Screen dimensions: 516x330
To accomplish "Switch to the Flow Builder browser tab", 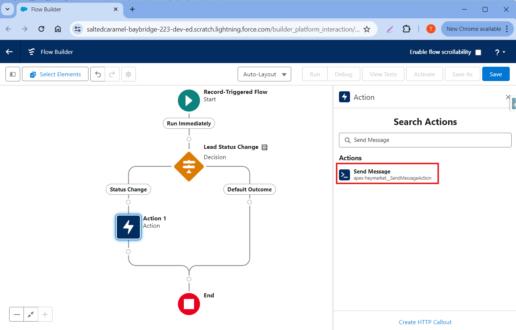I will coord(70,10).
